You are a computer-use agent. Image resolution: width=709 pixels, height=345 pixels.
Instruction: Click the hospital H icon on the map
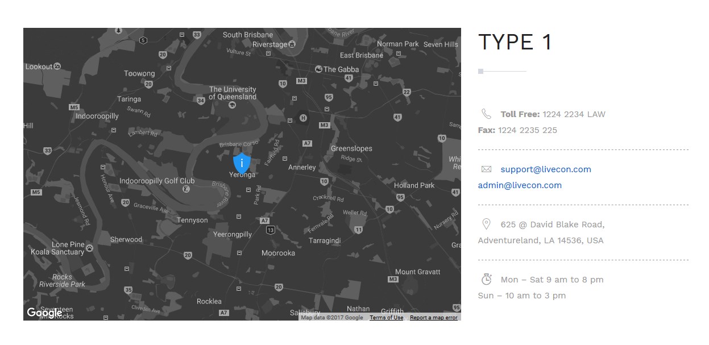pos(303,118)
